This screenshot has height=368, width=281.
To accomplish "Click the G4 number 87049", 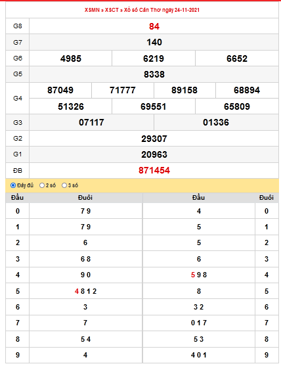I will (60, 90).
